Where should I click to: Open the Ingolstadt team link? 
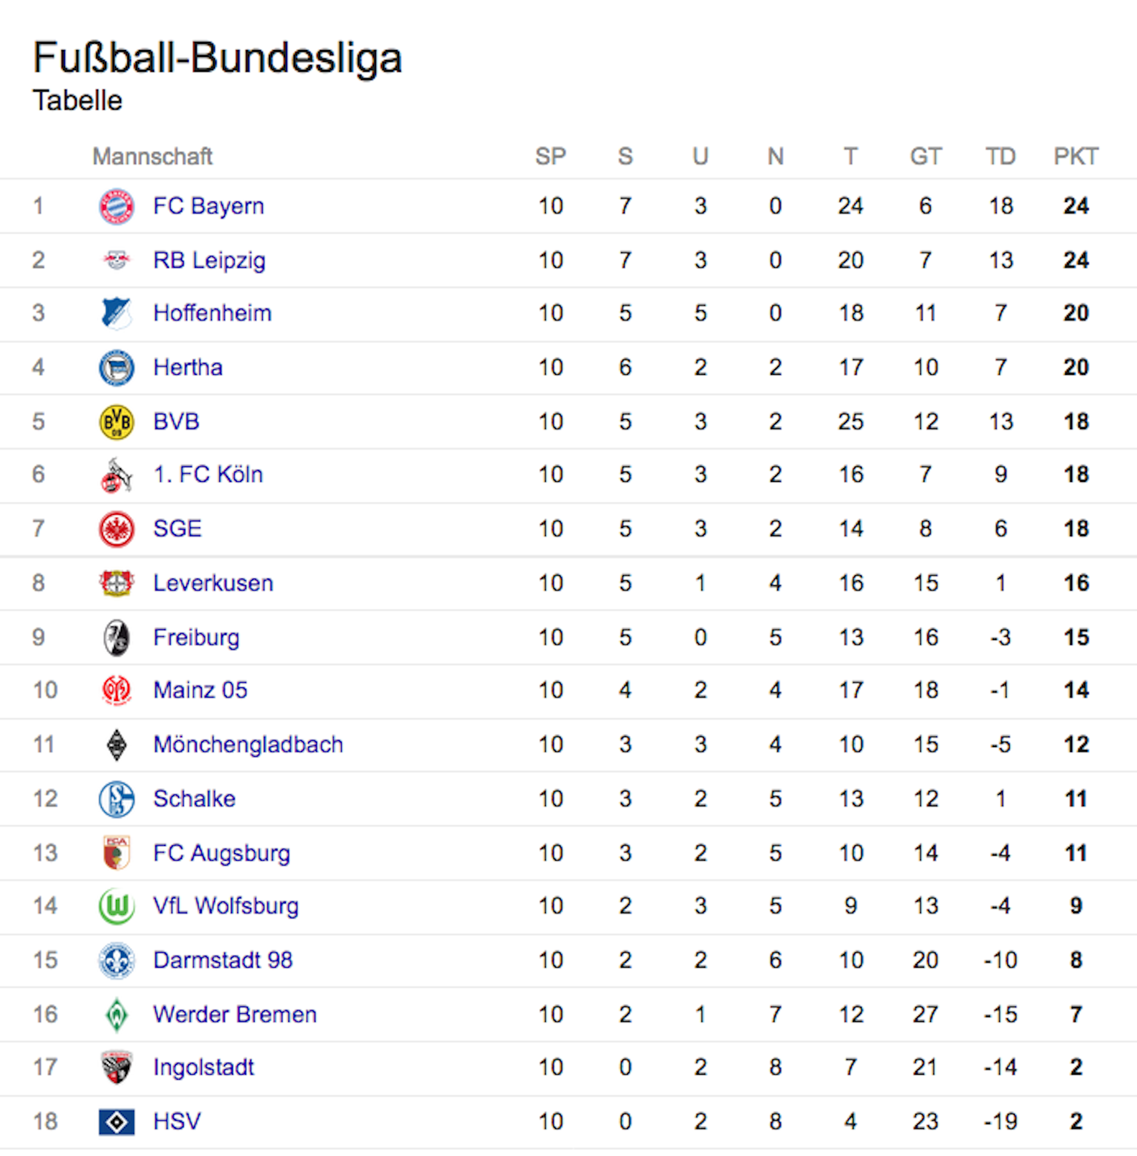pyautogui.click(x=203, y=1067)
